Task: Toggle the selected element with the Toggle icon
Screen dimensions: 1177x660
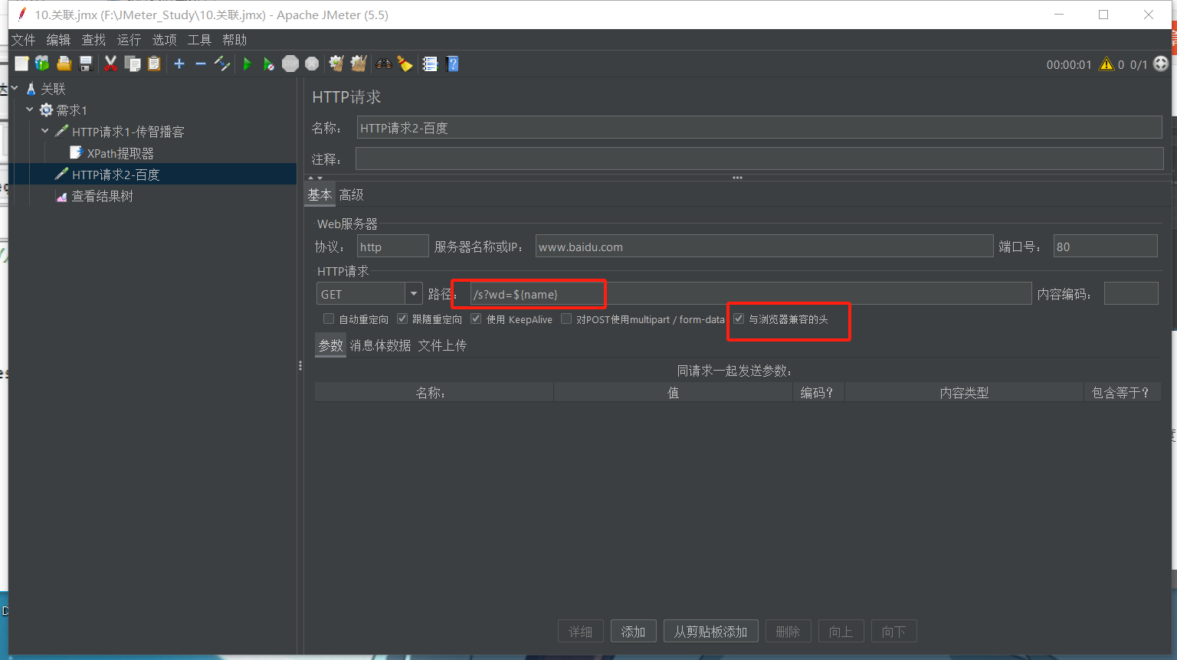Action: click(222, 64)
